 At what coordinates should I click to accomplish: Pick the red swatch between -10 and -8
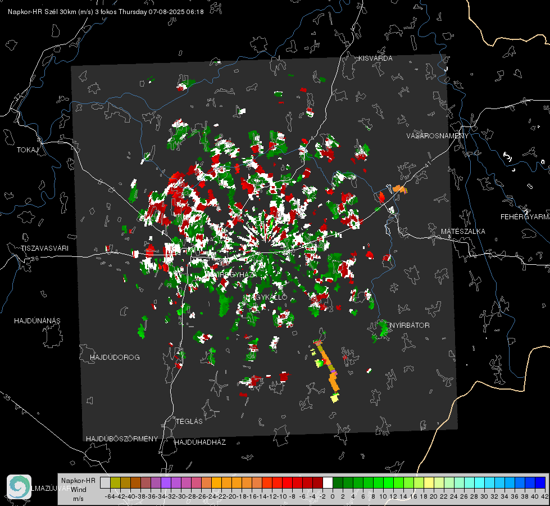(x=287, y=482)
